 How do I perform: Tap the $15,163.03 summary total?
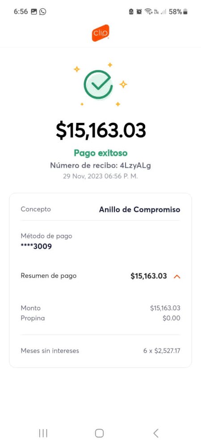149,276
